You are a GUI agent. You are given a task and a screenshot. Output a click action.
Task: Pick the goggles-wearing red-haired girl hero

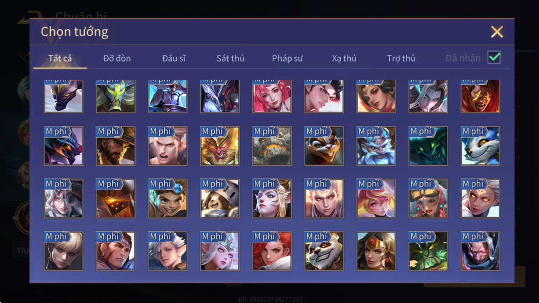point(428,199)
